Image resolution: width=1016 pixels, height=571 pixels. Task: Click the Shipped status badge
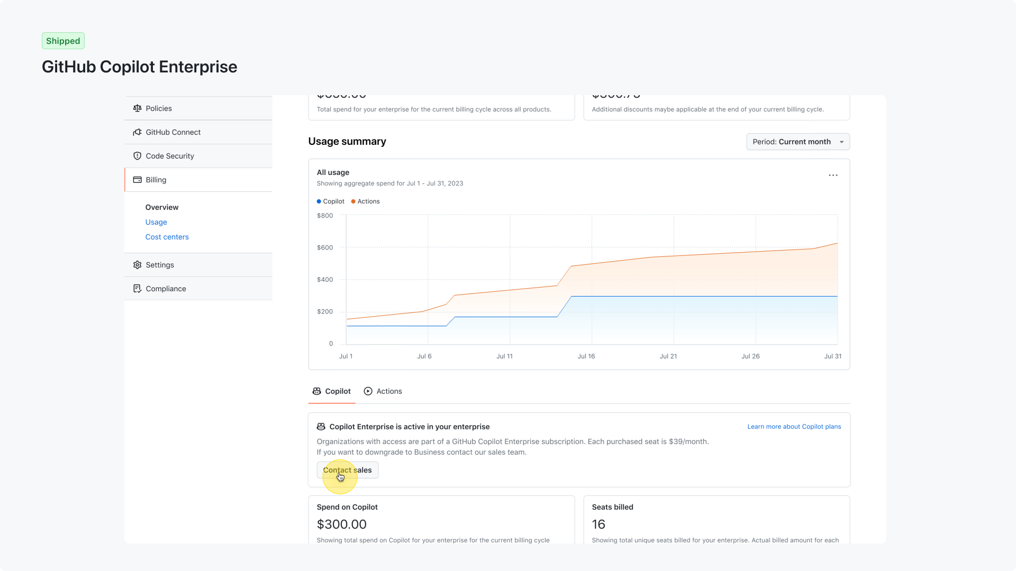(x=63, y=41)
